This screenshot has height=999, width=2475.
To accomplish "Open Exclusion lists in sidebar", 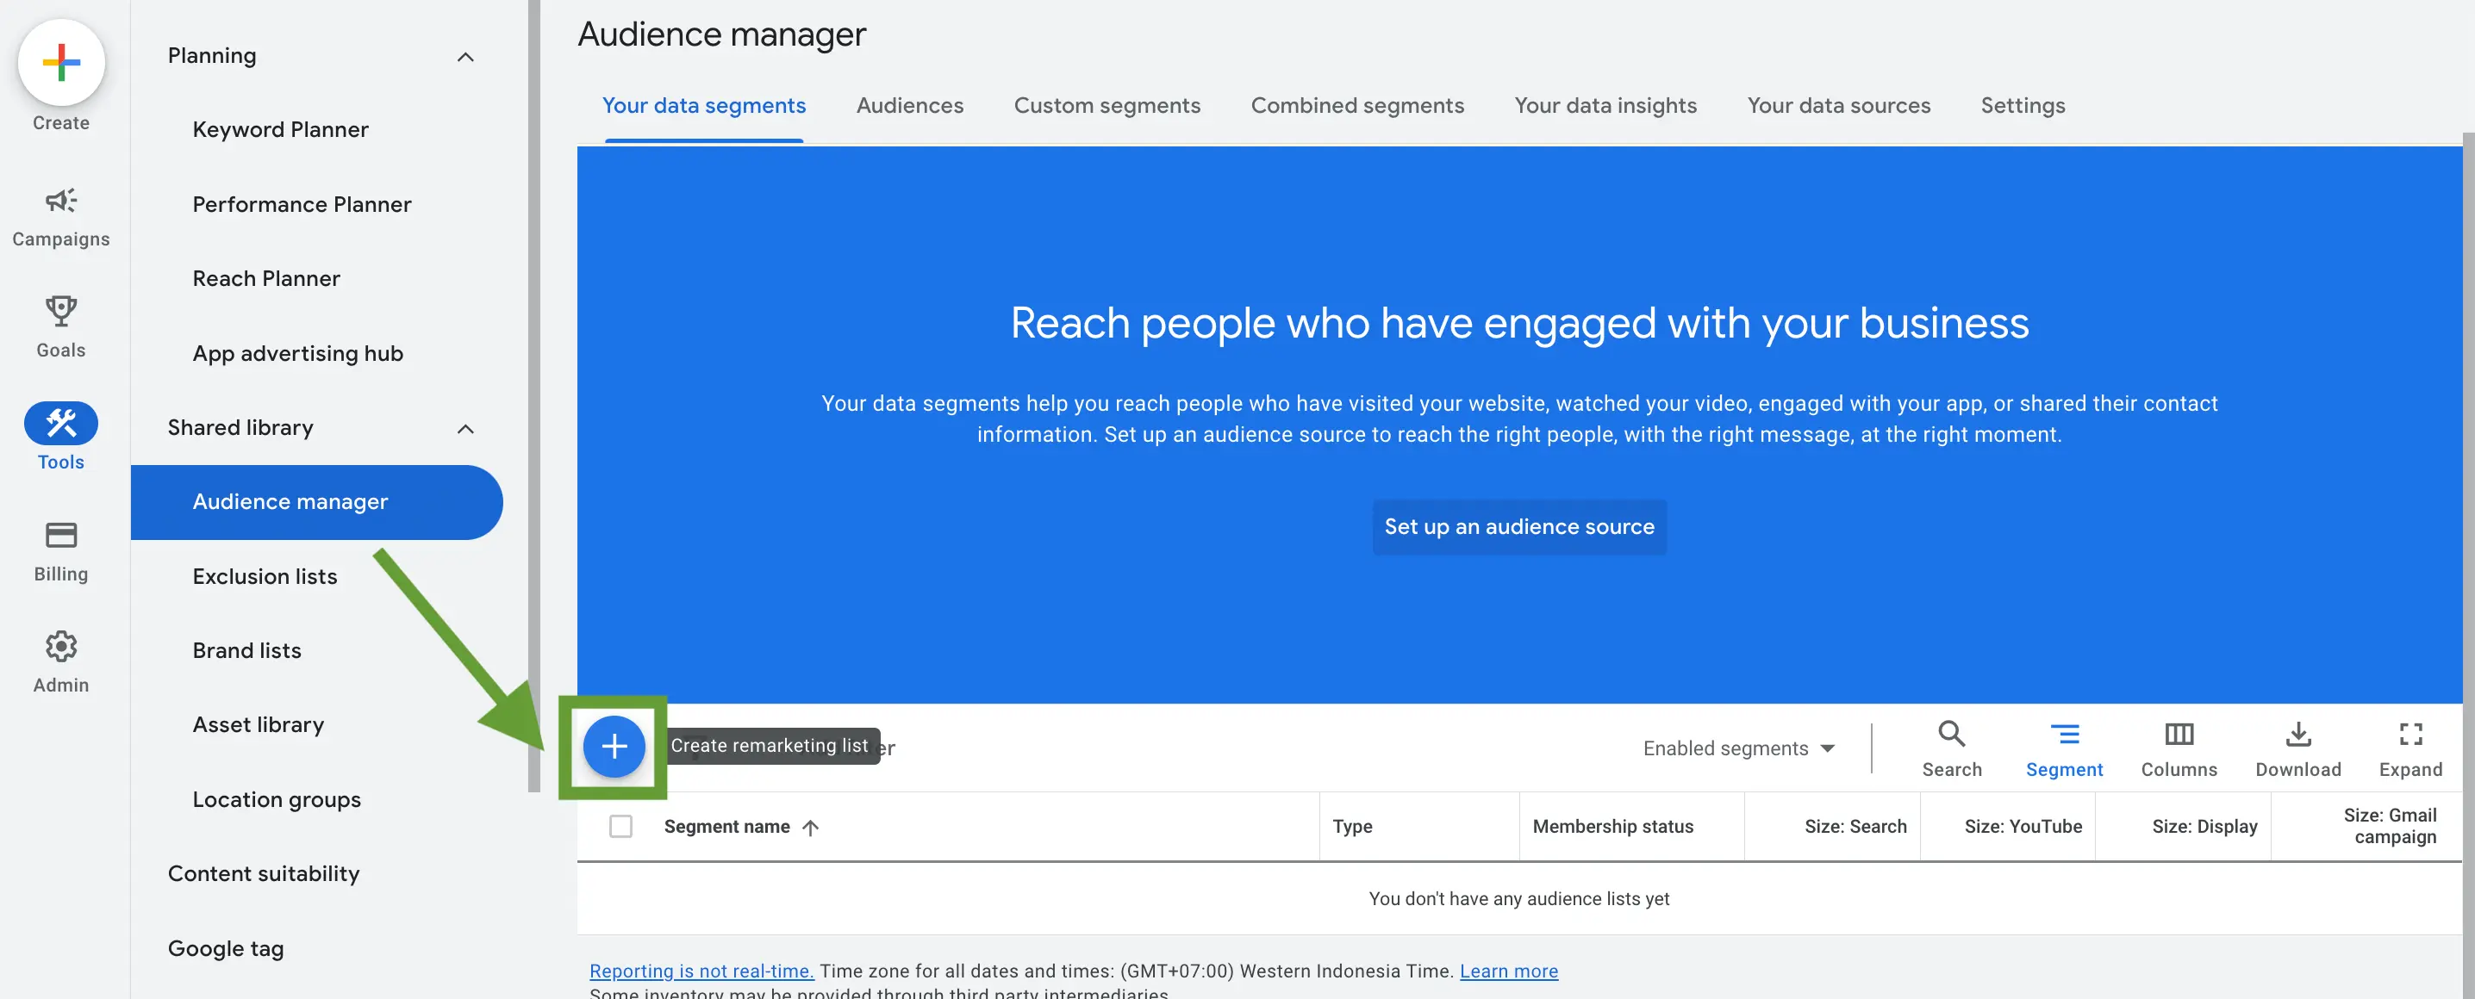I will [x=265, y=576].
